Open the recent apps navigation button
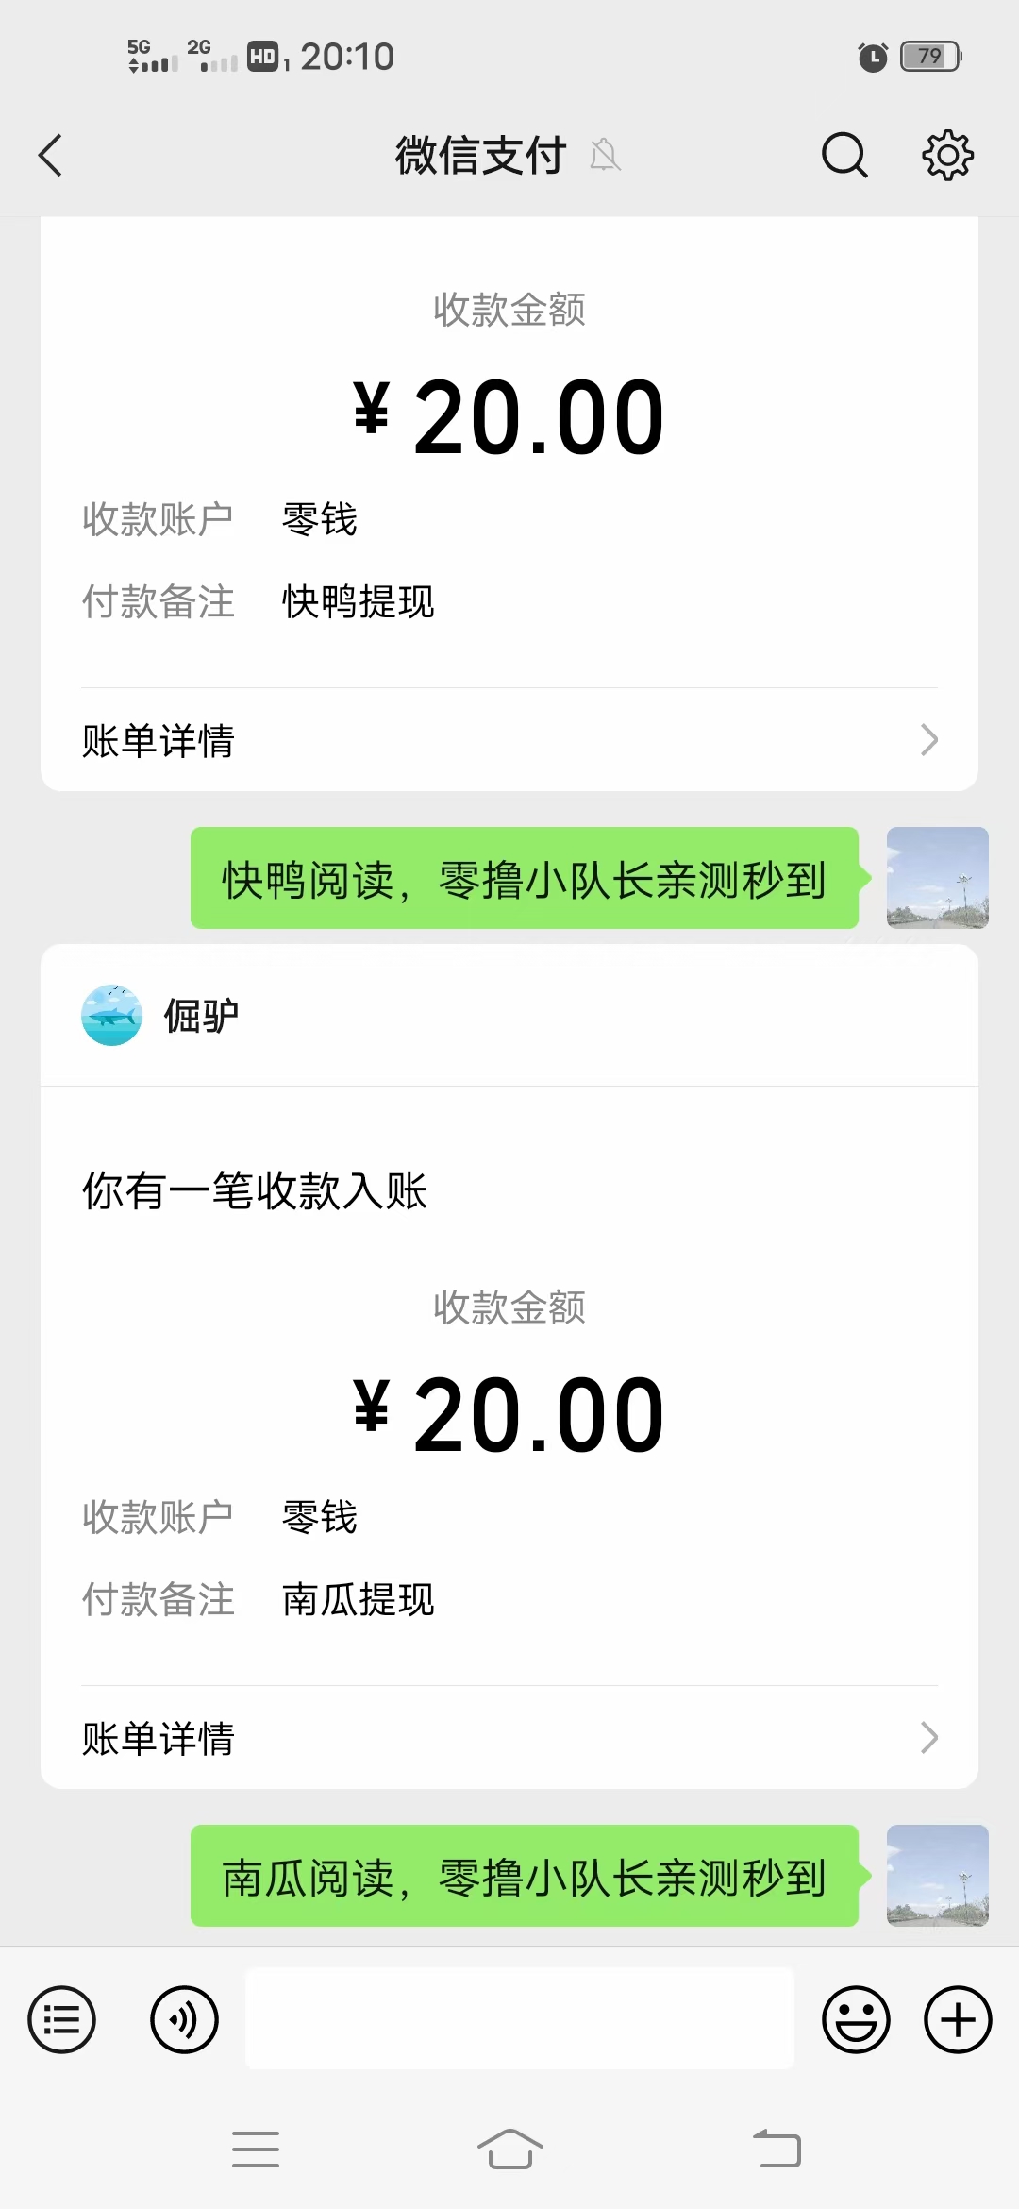This screenshot has height=2209, width=1019. coord(256,2150)
